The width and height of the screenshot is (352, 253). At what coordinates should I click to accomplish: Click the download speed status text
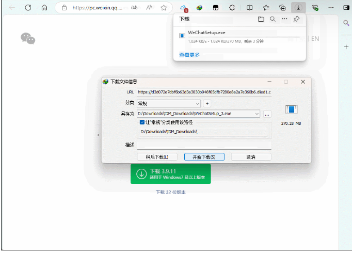[x=226, y=41]
